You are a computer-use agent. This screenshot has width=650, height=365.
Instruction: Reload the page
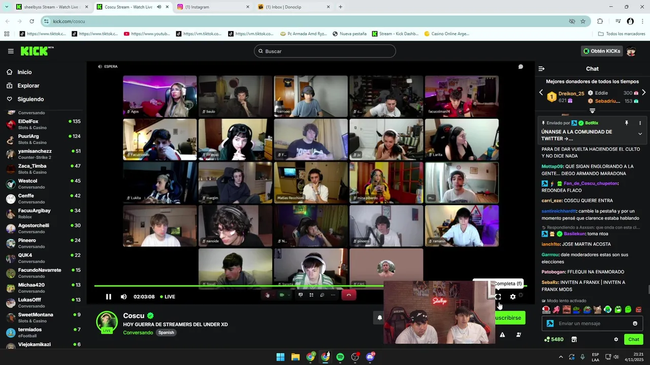tap(32, 21)
